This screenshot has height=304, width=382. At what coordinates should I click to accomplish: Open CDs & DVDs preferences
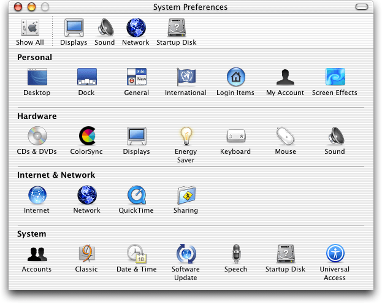tap(37, 136)
